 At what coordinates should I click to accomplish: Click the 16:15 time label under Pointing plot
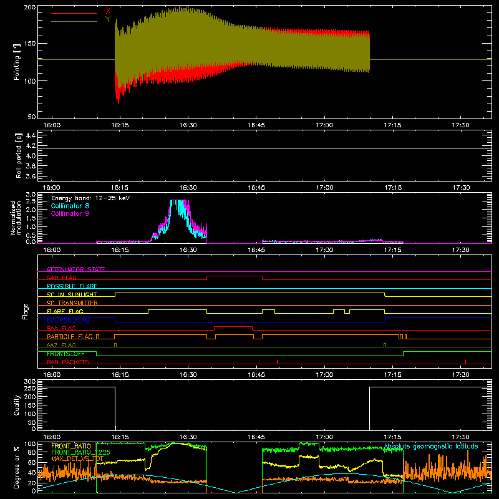(120, 125)
